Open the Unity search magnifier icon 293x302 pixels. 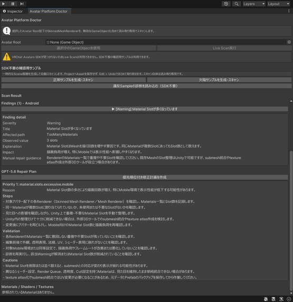237,4
